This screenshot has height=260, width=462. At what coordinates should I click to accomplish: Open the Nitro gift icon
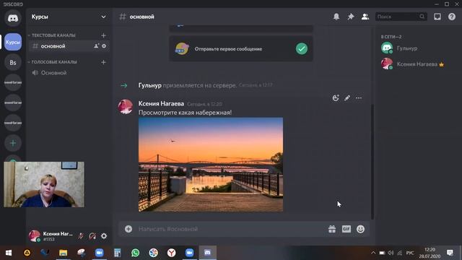(x=332, y=229)
